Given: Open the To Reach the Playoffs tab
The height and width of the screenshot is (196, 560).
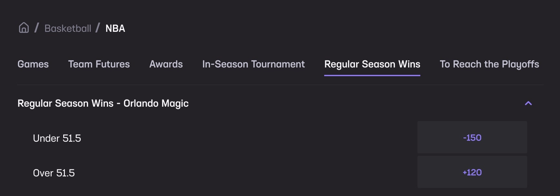Looking at the screenshot, I should point(489,64).
